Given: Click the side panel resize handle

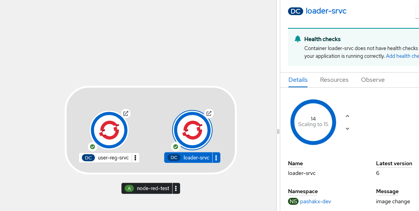Looking at the screenshot, I should pos(278,131).
